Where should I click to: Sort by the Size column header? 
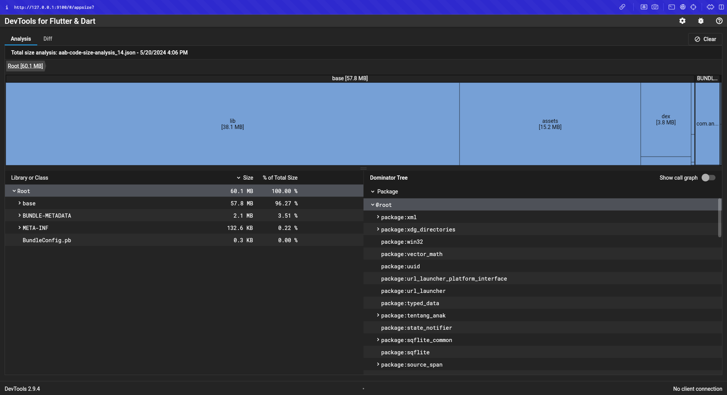[x=248, y=178]
